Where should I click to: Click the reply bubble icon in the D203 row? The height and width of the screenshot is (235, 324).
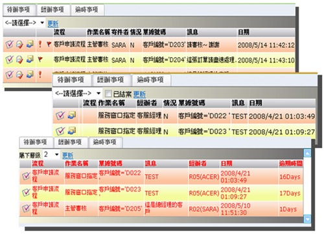19,44
